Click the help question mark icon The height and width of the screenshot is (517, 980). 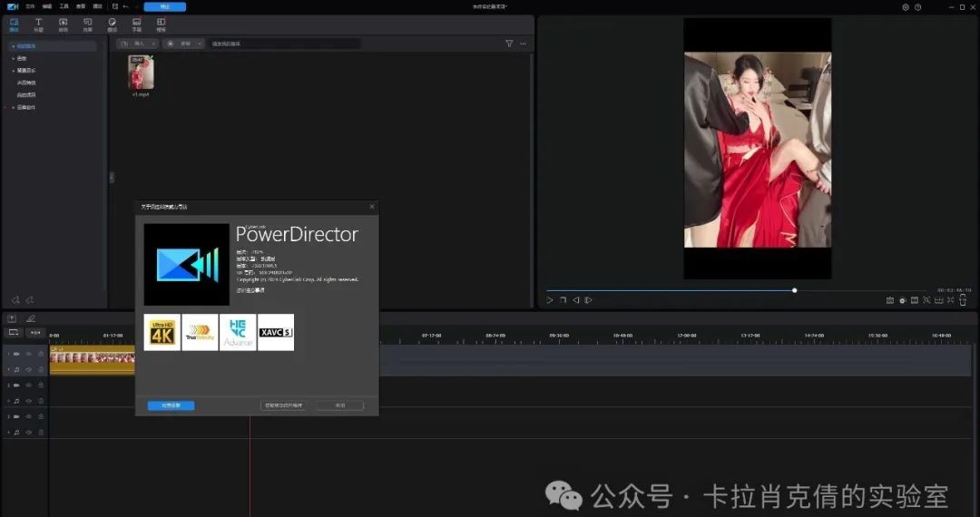point(918,7)
